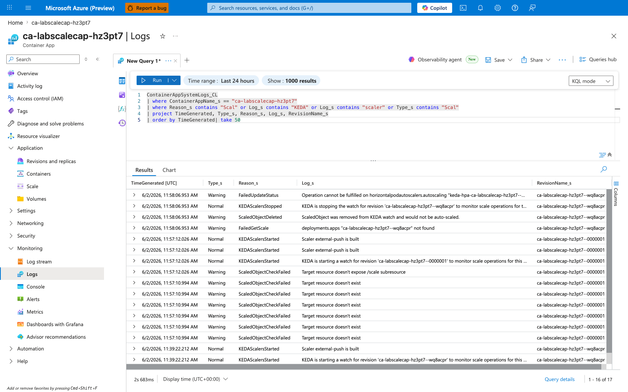Expand the Settings section
This screenshot has width=628, height=392.
tap(11, 211)
